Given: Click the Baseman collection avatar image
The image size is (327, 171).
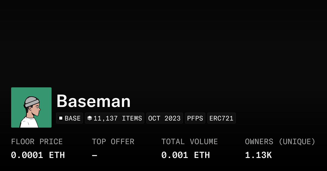Looking at the screenshot, I should click(x=31, y=107).
